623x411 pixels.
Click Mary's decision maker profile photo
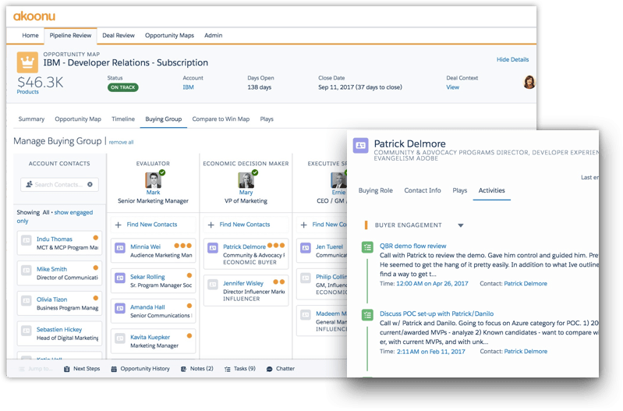tap(246, 180)
